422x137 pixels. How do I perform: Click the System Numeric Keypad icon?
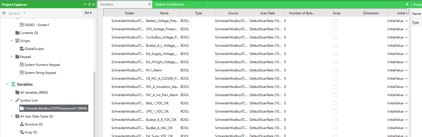[22, 65]
